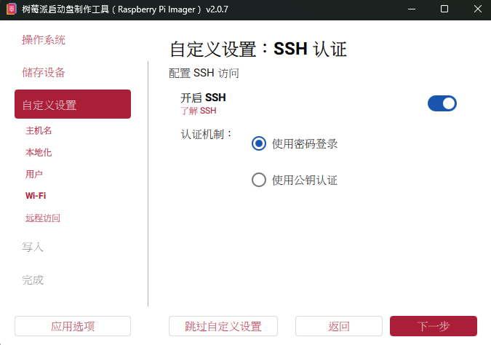Click the 返回 button
The height and width of the screenshot is (345, 491).
click(x=339, y=326)
